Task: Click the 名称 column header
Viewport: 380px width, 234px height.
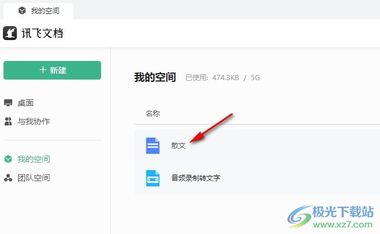Action: (x=153, y=113)
